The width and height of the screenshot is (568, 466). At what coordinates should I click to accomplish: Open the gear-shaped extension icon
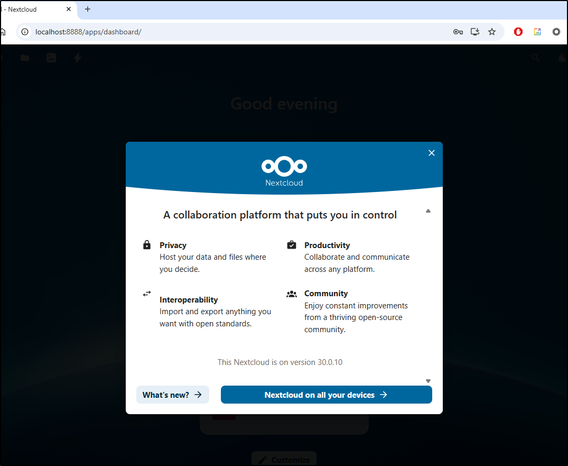tap(556, 32)
